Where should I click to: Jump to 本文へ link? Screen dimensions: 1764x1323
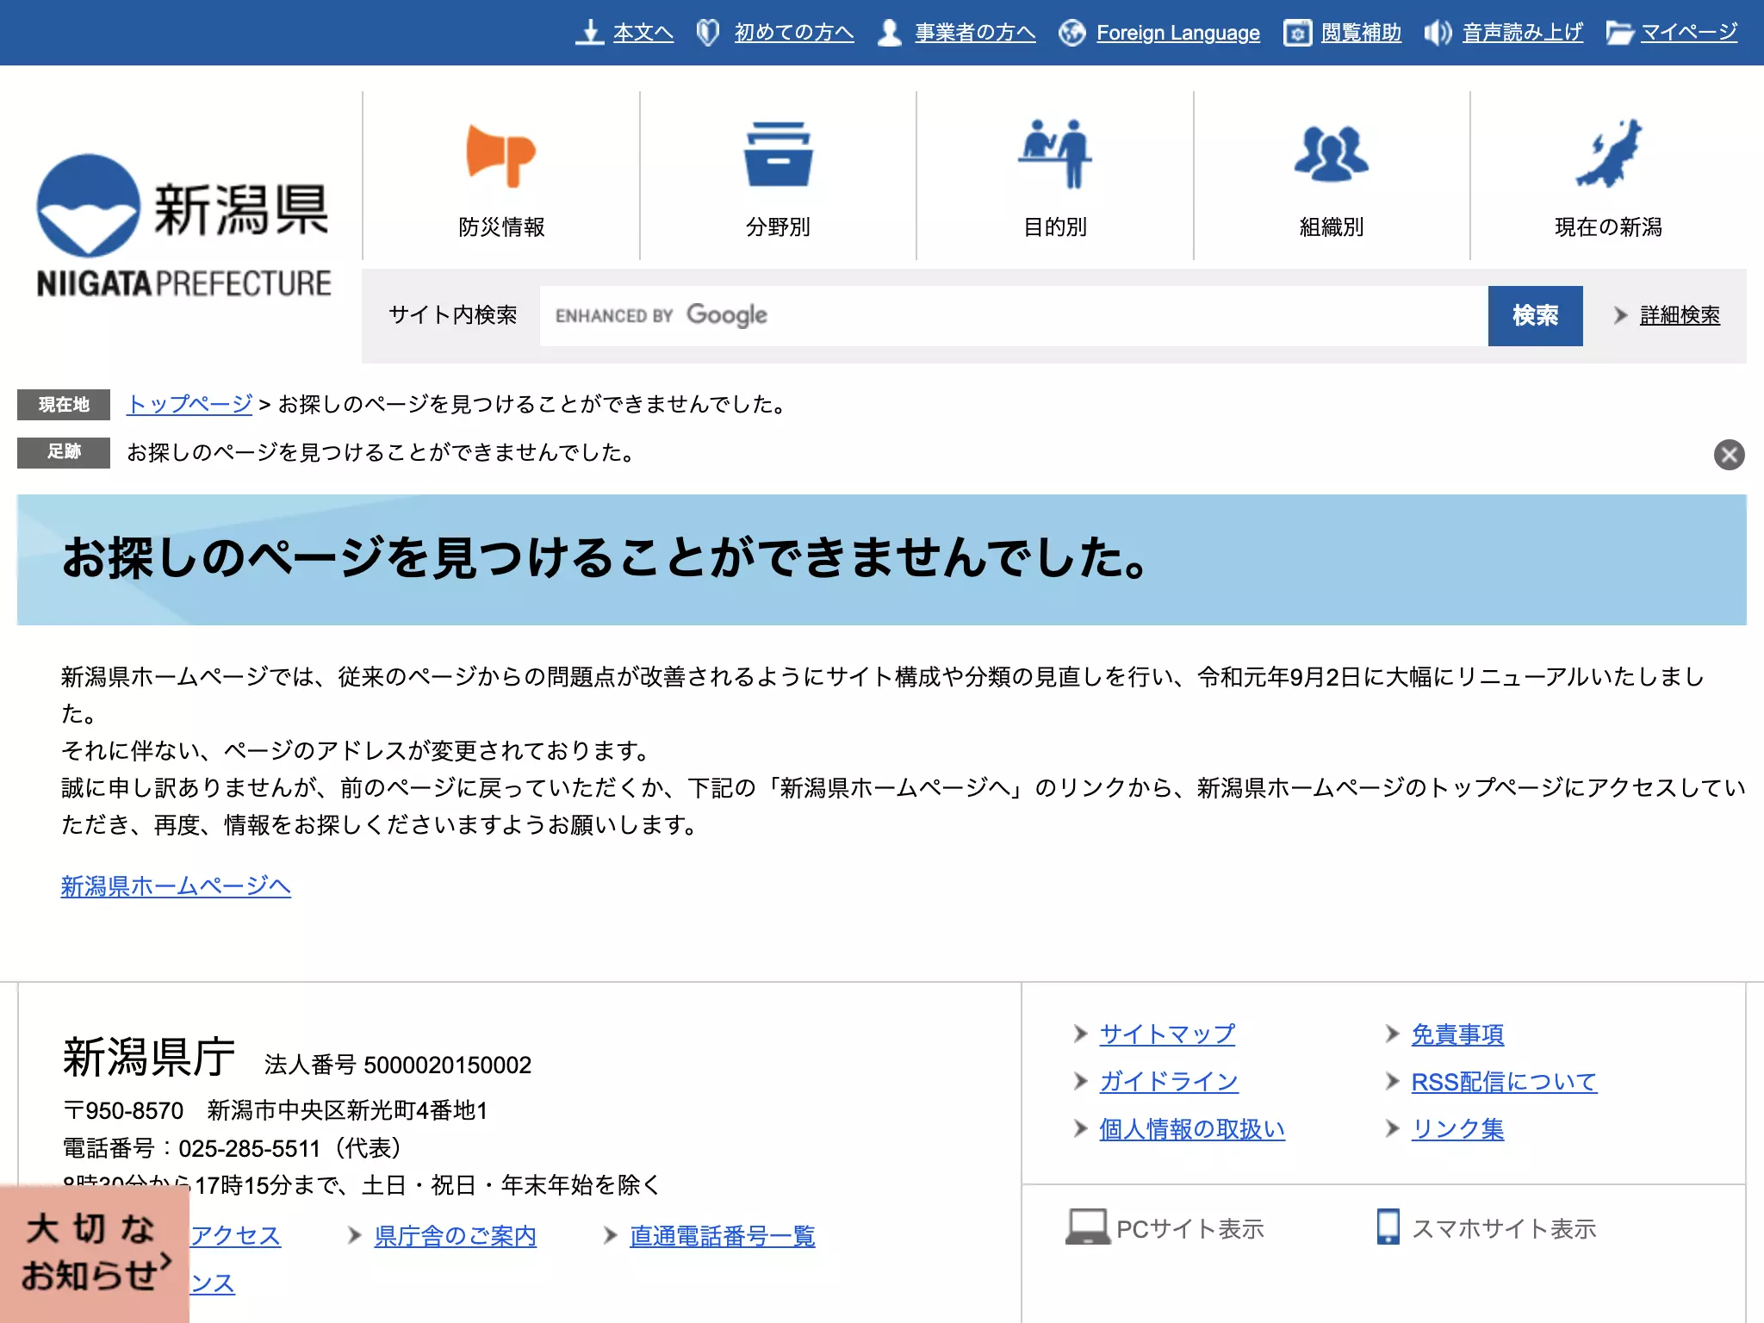pos(643,33)
